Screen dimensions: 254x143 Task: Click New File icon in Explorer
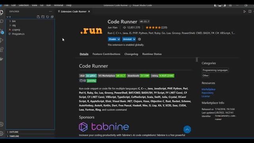click(38, 17)
